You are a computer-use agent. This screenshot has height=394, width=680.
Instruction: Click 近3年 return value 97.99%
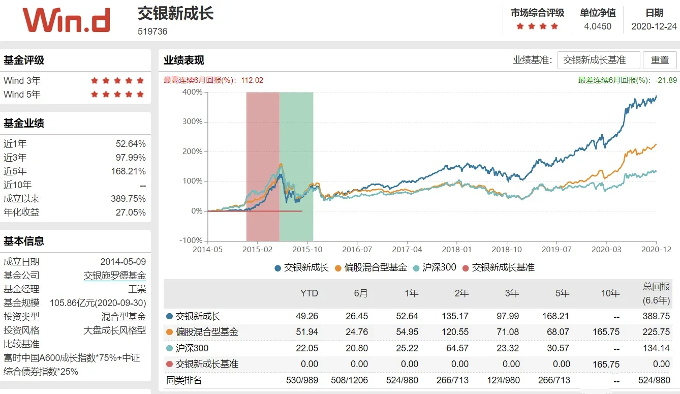131,158
